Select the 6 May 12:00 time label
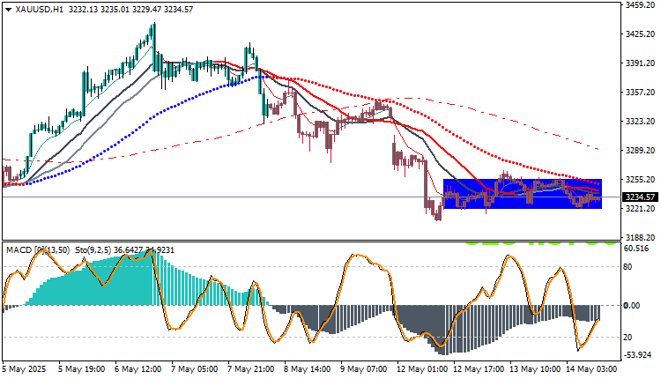The width and height of the screenshot is (661, 379). (137, 369)
